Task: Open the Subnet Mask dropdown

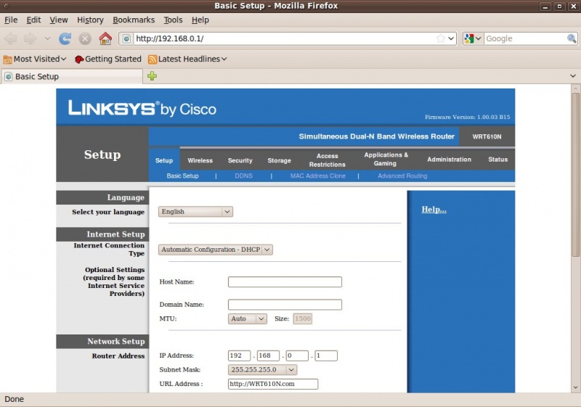Action: (x=262, y=369)
